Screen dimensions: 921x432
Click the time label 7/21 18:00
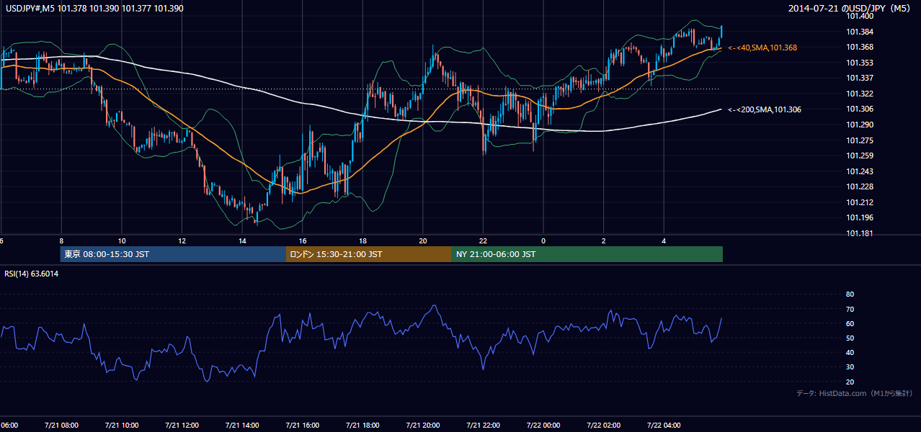pos(362,426)
